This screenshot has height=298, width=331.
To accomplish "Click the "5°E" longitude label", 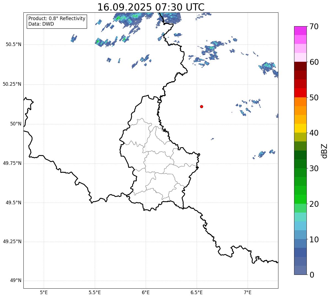I will pyautogui.click(x=44, y=292).
